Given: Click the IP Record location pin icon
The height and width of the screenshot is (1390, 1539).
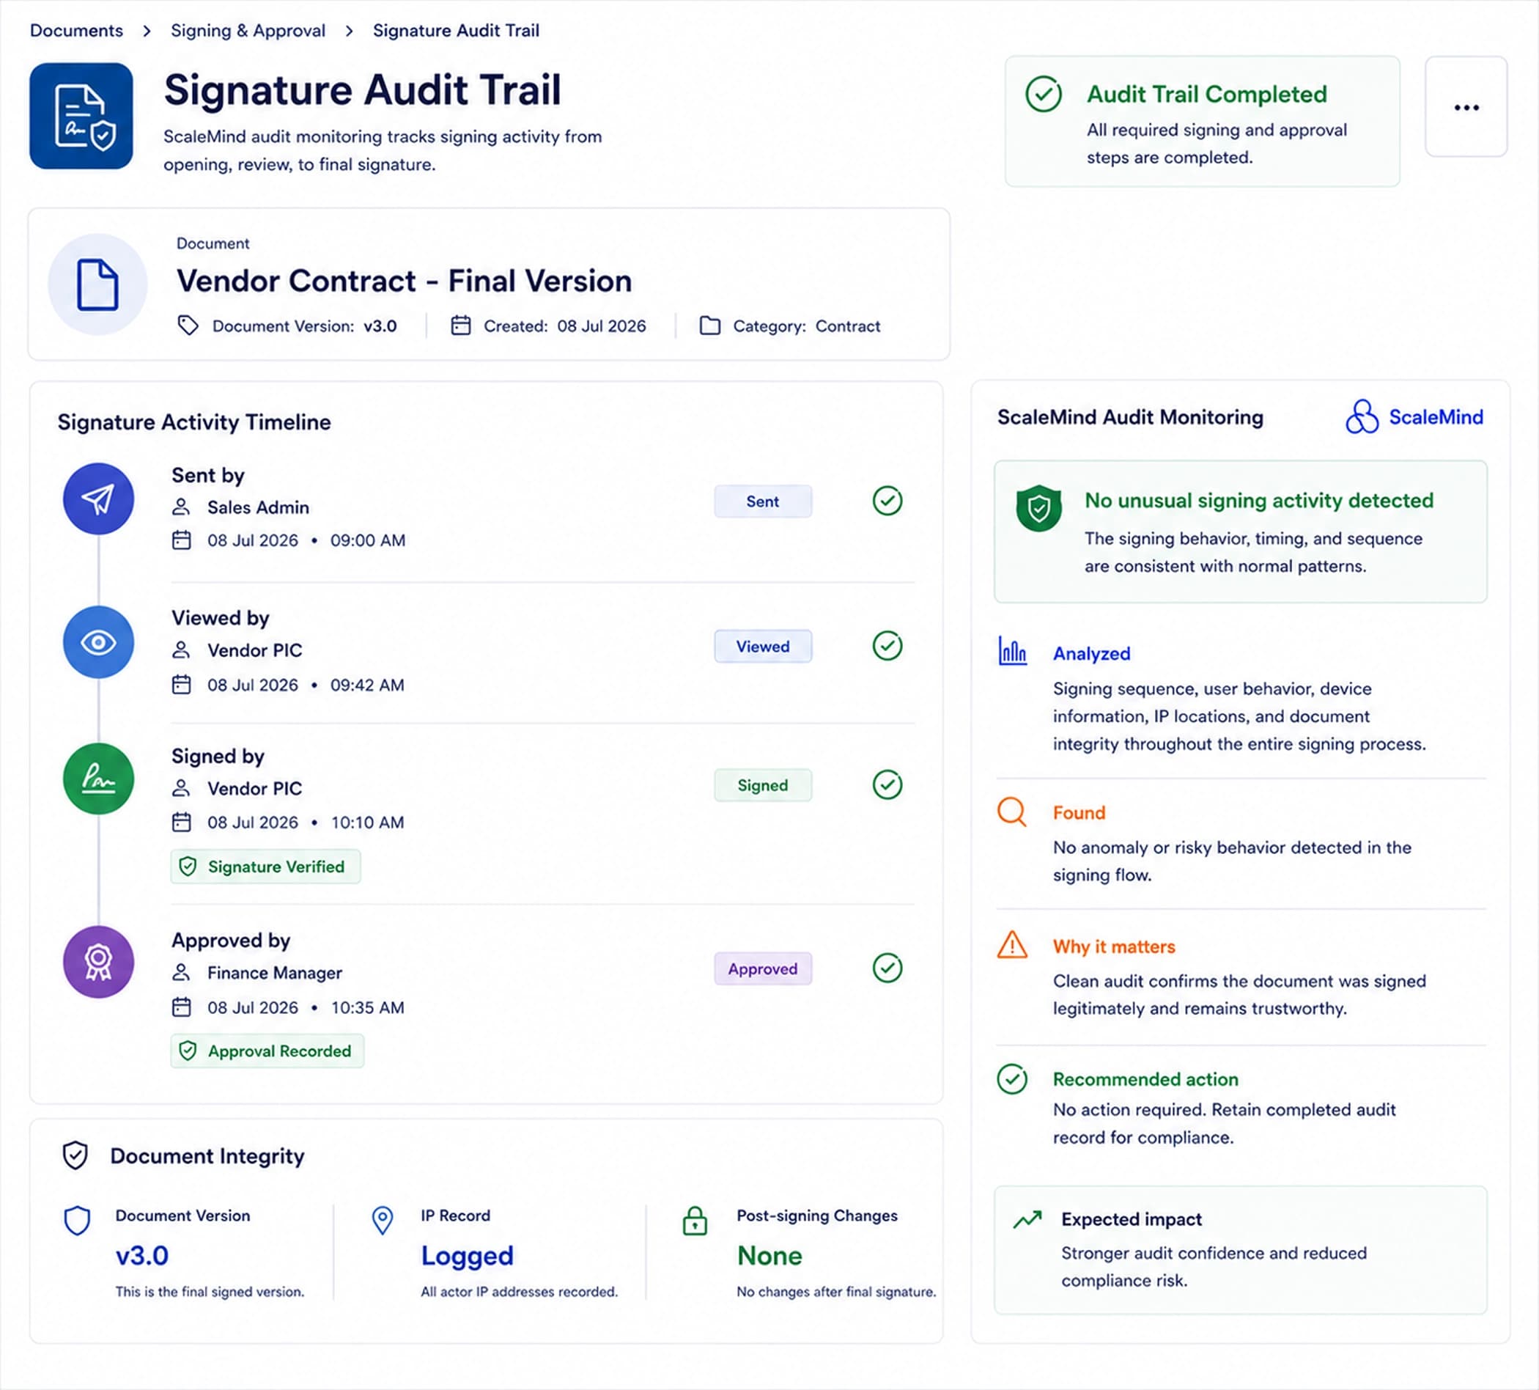Looking at the screenshot, I should point(383,1221).
